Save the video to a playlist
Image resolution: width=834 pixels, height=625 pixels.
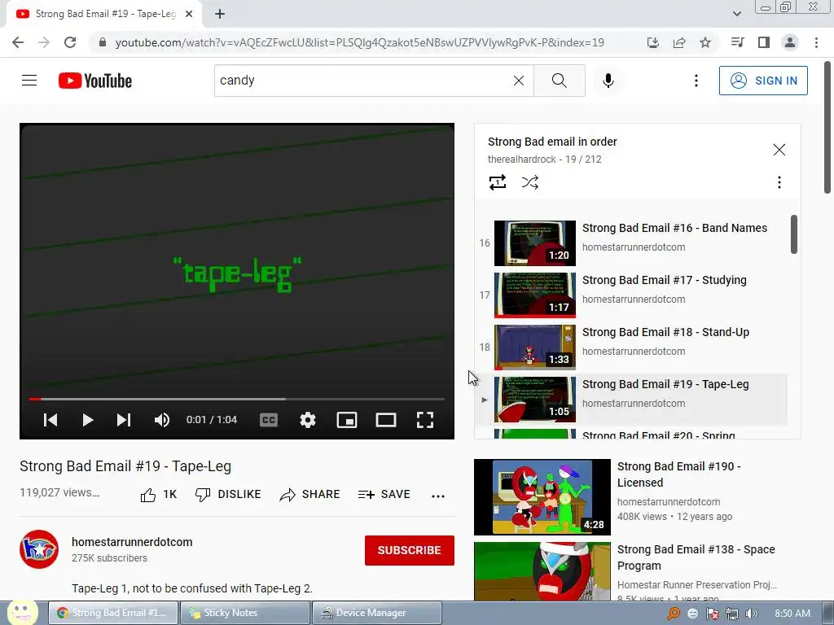pos(384,495)
